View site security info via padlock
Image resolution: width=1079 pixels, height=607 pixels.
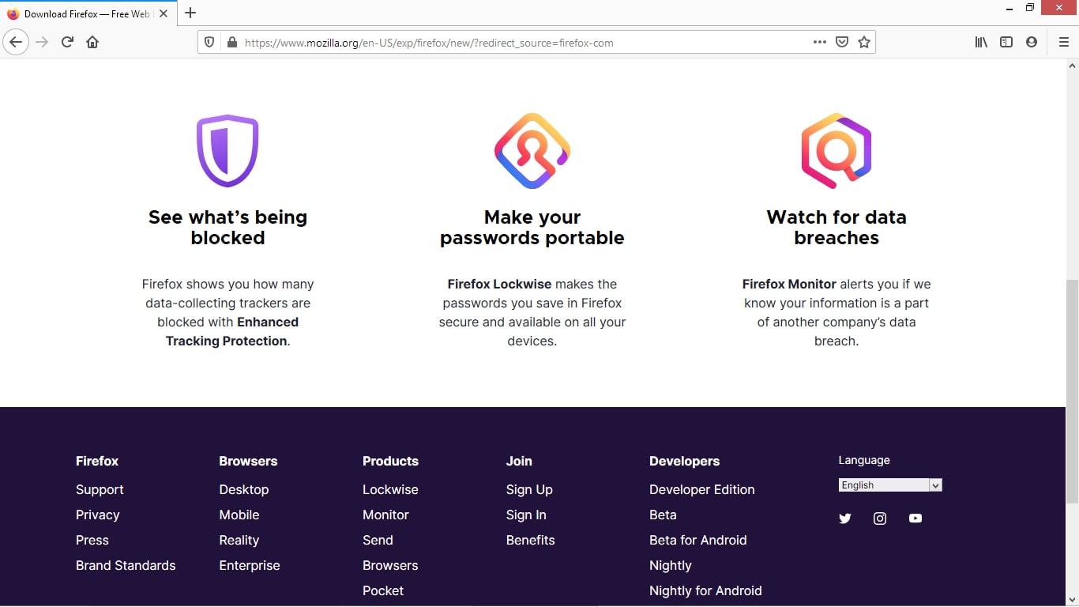coord(231,42)
